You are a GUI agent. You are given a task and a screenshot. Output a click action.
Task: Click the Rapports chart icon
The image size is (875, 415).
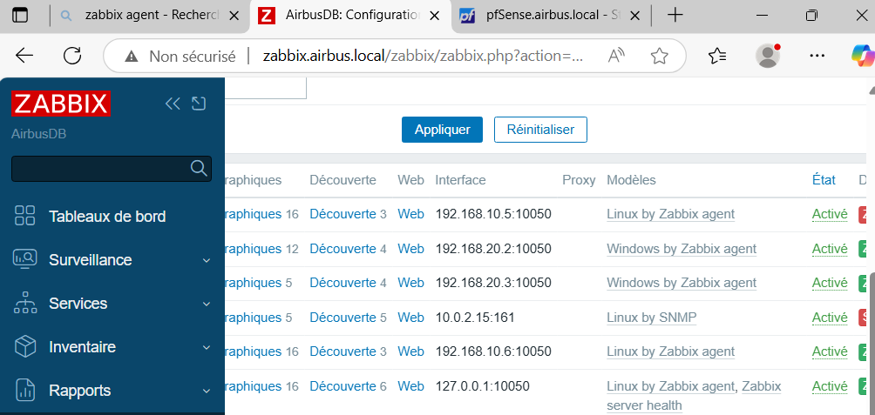25,391
